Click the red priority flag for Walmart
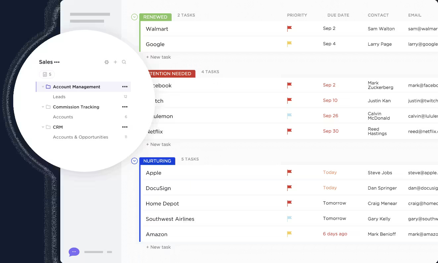The width and height of the screenshot is (438, 263). click(290, 29)
